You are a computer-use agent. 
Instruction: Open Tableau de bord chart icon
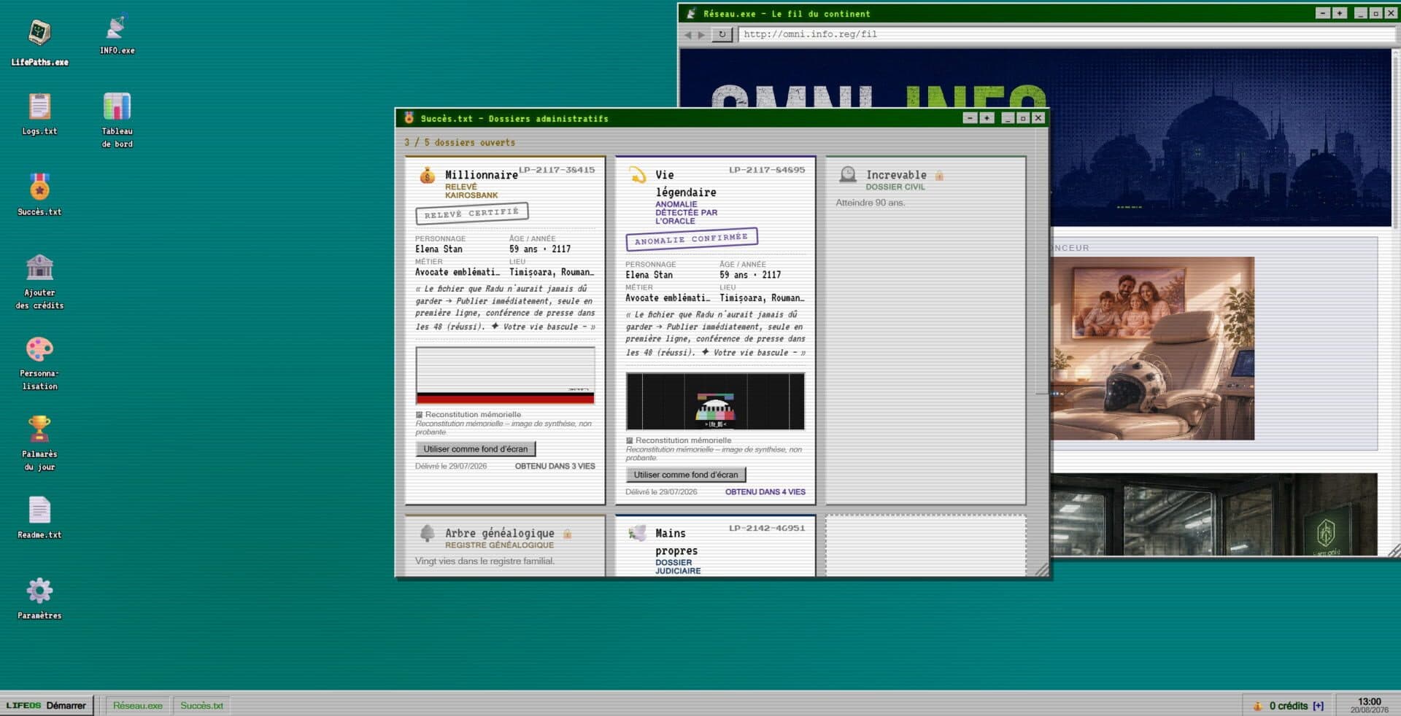coord(117,120)
